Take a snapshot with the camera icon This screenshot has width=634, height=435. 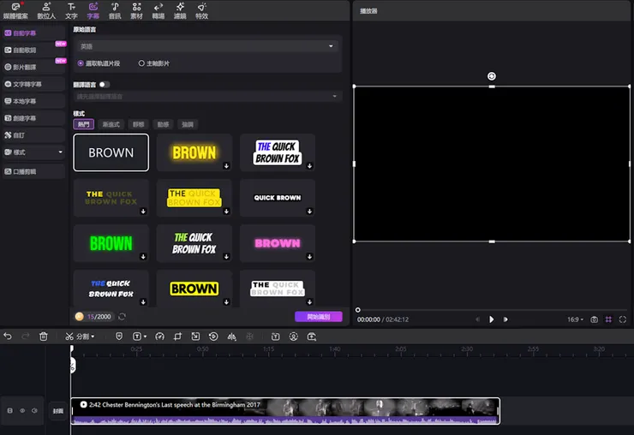594,319
